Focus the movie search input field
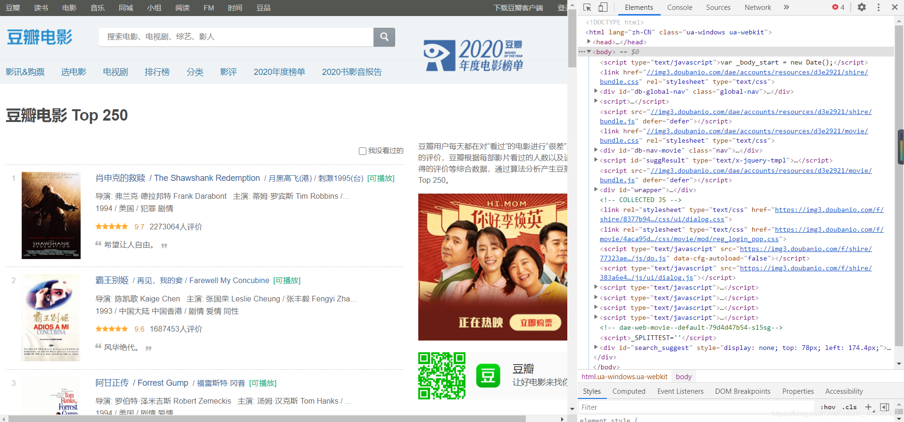Screen dimensions: 904x422 click(x=236, y=37)
